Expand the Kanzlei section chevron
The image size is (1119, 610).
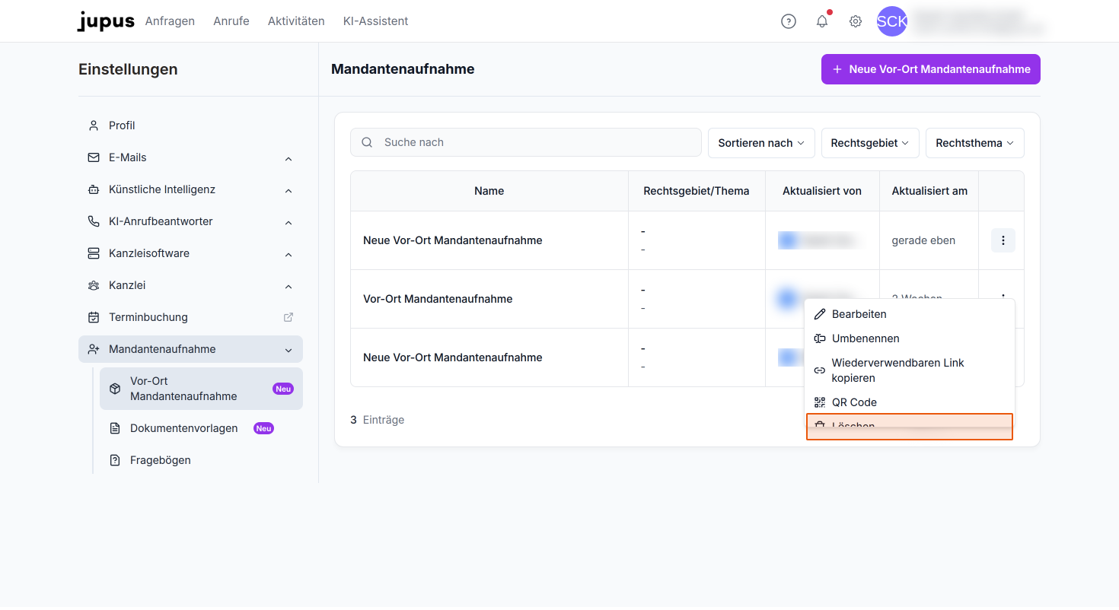point(289,286)
